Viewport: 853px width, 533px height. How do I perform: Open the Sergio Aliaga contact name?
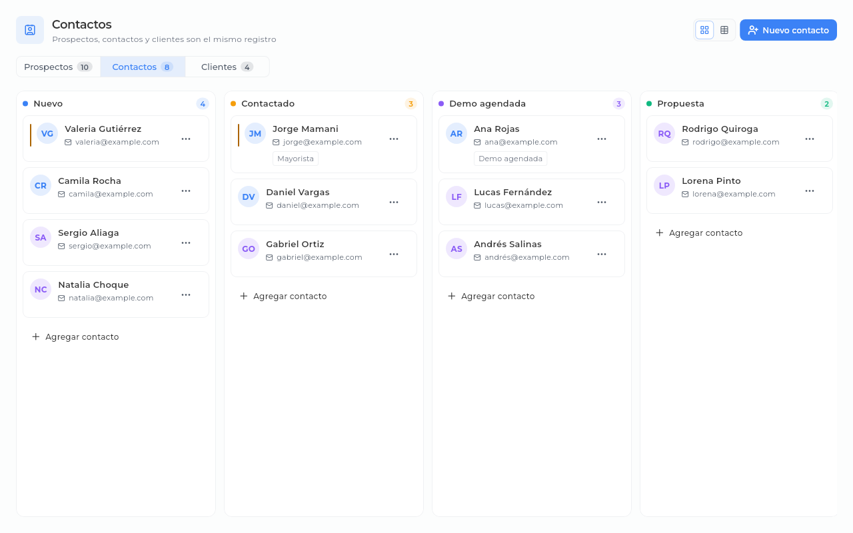click(x=89, y=233)
